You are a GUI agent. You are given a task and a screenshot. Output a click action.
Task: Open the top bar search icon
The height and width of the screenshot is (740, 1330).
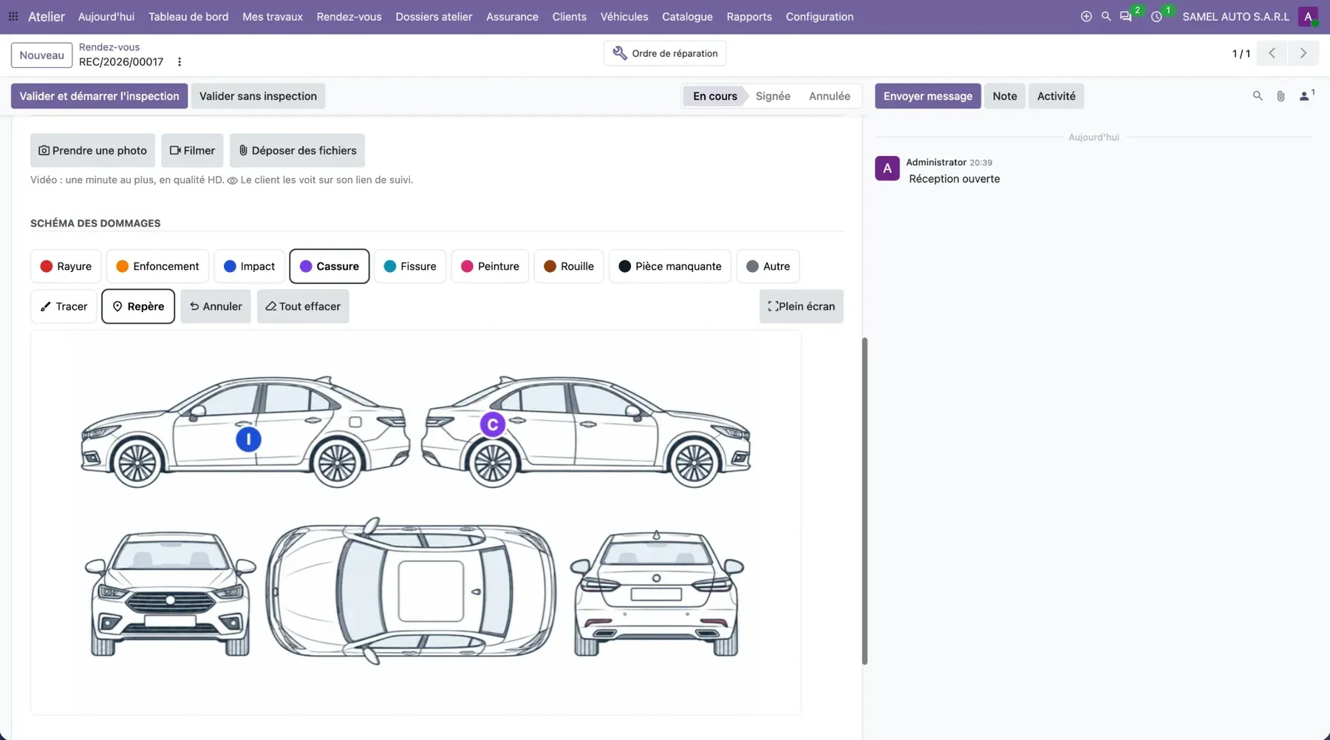point(1106,16)
